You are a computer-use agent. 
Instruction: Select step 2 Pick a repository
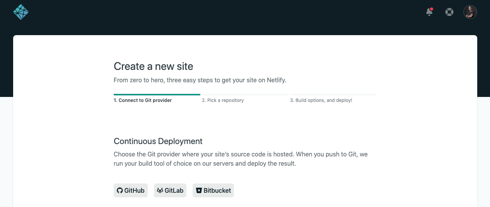point(245,98)
